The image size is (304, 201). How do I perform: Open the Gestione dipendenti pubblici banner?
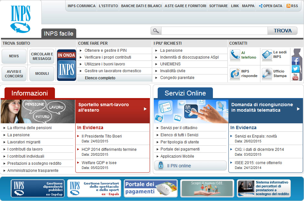click(x=37, y=188)
